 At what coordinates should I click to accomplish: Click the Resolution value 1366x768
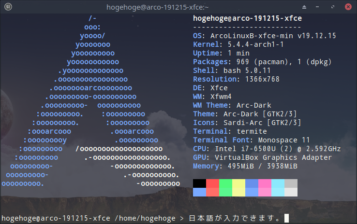tap(262, 79)
